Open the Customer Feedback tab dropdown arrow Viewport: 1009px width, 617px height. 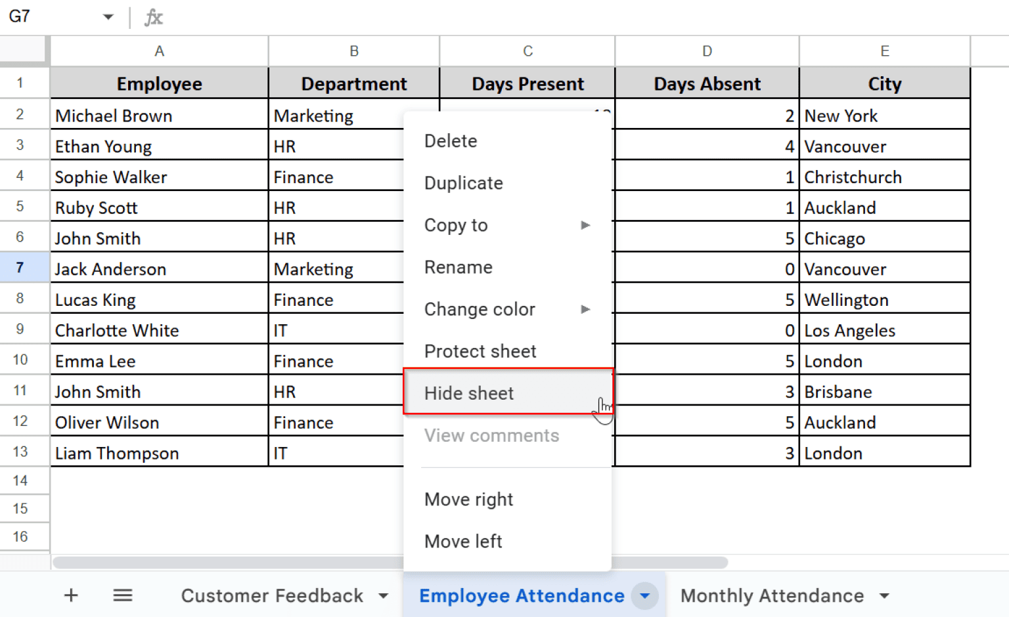tap(382, 595)
